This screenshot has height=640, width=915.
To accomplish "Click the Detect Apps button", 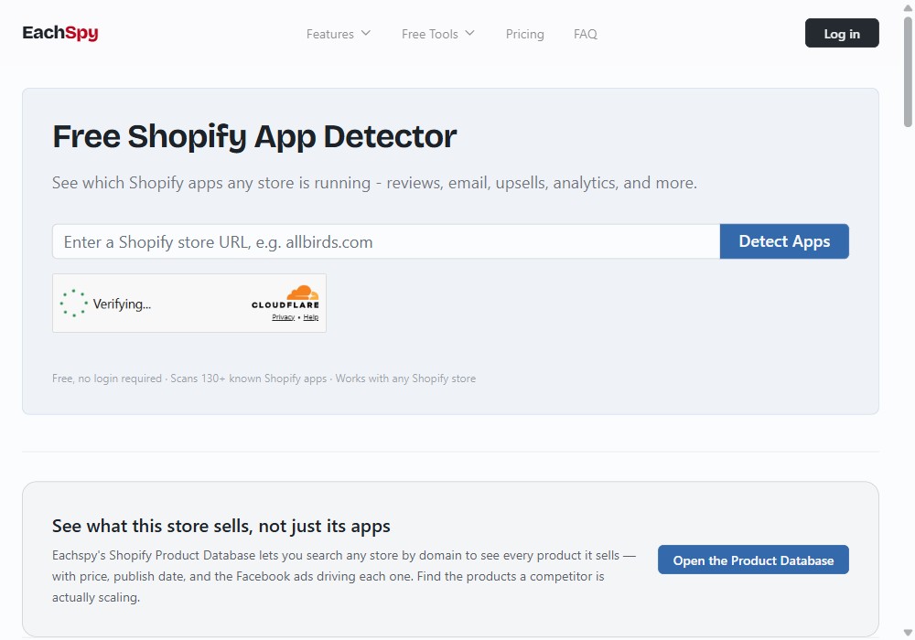I will [784, 241].
